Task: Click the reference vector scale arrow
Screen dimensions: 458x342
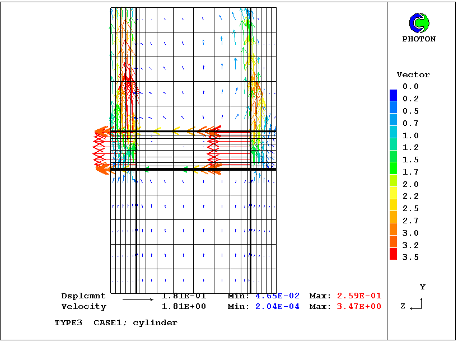Action: click(x=138, y=300)
